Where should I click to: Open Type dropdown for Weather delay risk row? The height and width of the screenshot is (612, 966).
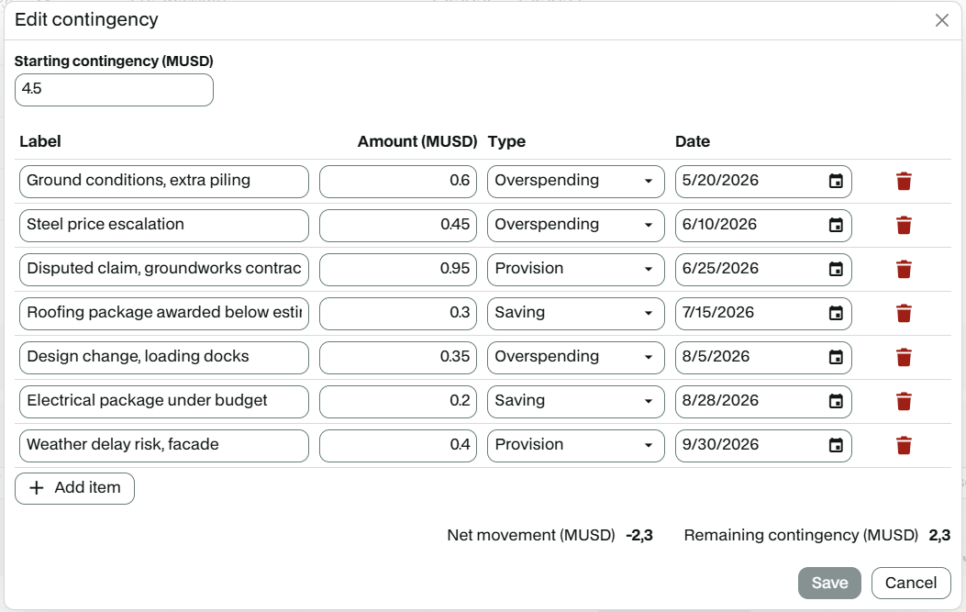[575, 446]
